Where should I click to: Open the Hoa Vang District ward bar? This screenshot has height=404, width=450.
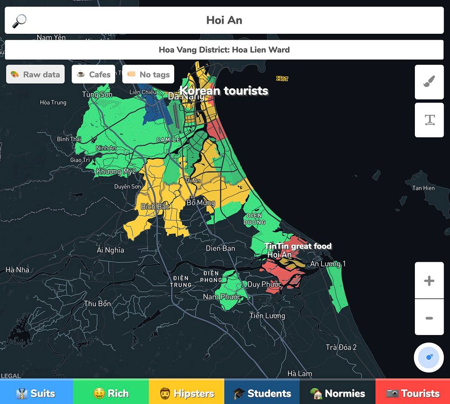pyautogui.click(x=224, y=50)
